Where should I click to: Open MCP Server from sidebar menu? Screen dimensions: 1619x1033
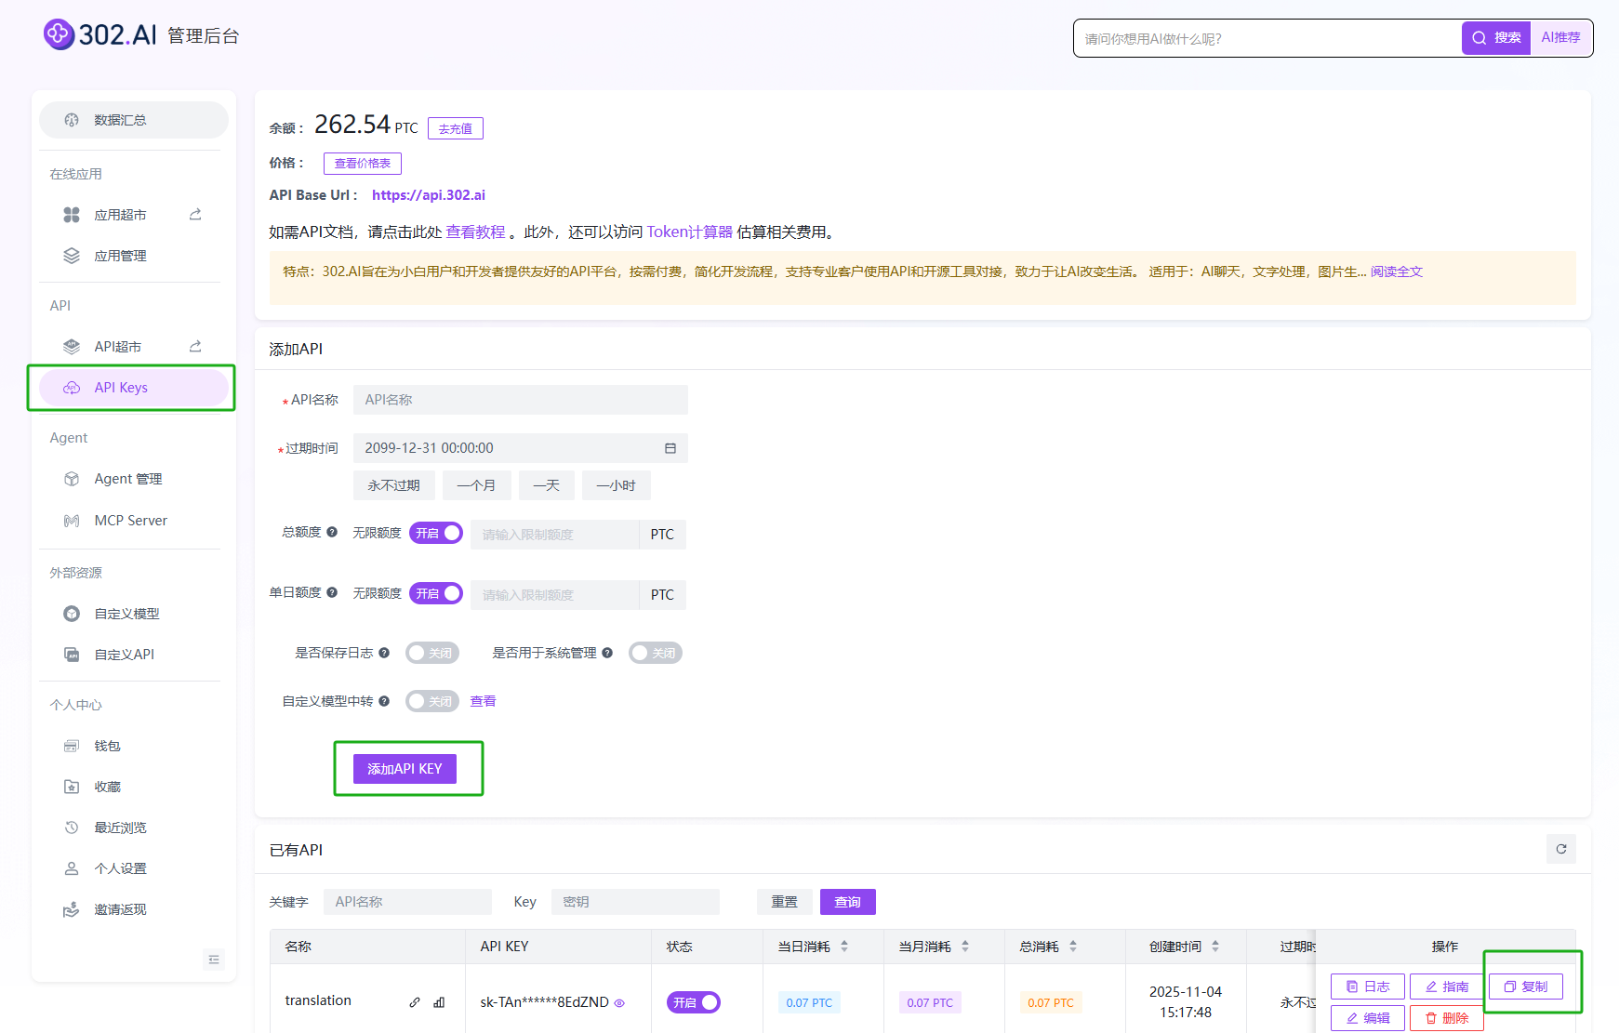click(130, 520)
